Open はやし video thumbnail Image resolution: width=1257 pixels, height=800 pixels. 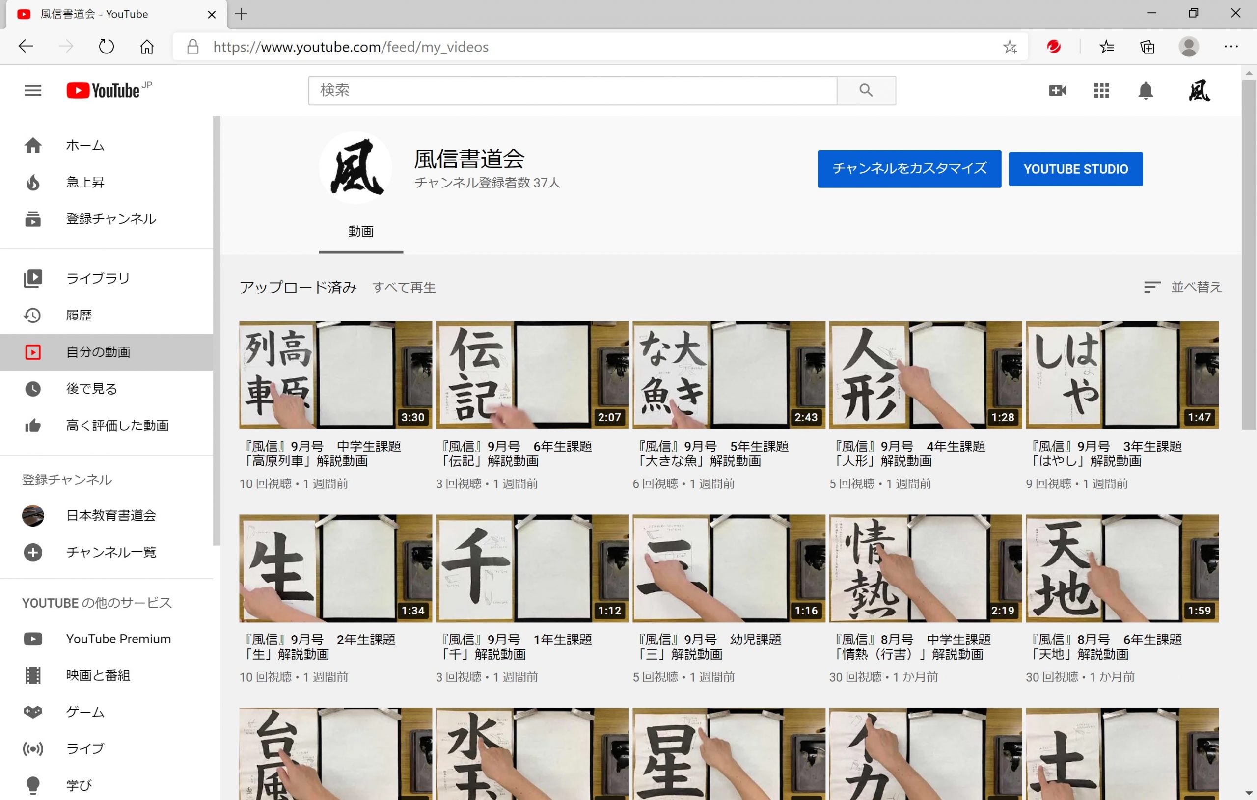point(1122,374)
